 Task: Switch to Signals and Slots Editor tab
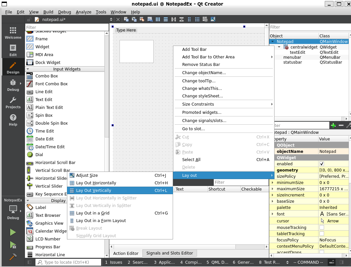click(170, 253)
